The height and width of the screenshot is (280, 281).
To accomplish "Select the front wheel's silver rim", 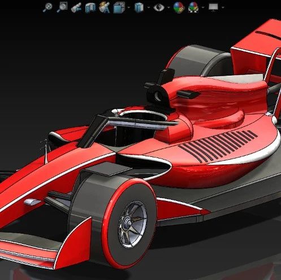I will tap(133, 224).
